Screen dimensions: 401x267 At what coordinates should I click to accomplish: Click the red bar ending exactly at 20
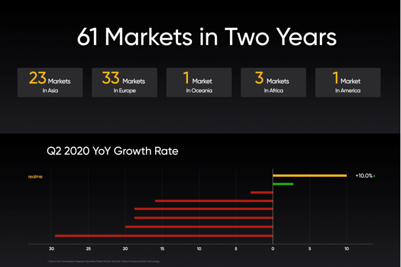point(199,227)
